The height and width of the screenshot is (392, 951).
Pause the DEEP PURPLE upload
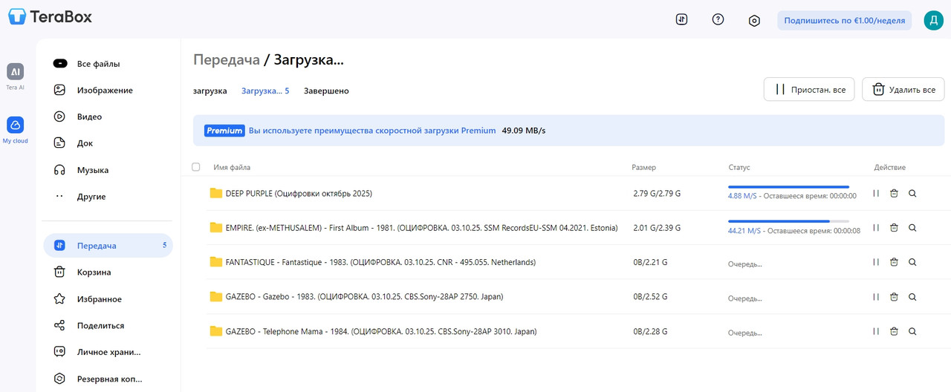[876, 193]
